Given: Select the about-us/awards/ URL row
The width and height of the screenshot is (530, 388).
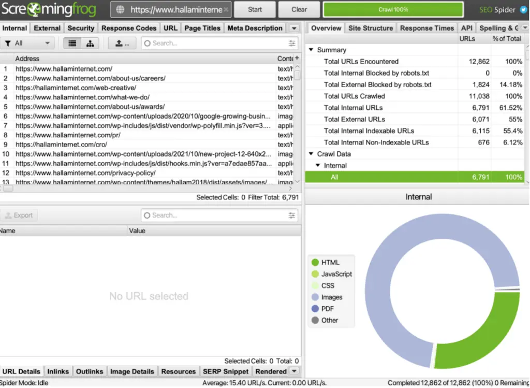Looking at the screenshot, I should [x=146, y=107].
